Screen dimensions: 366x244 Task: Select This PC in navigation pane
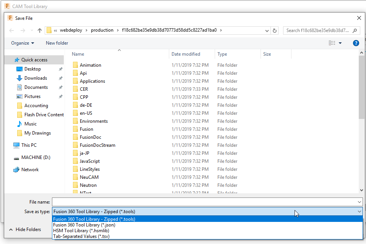click(x=29, y=145)
